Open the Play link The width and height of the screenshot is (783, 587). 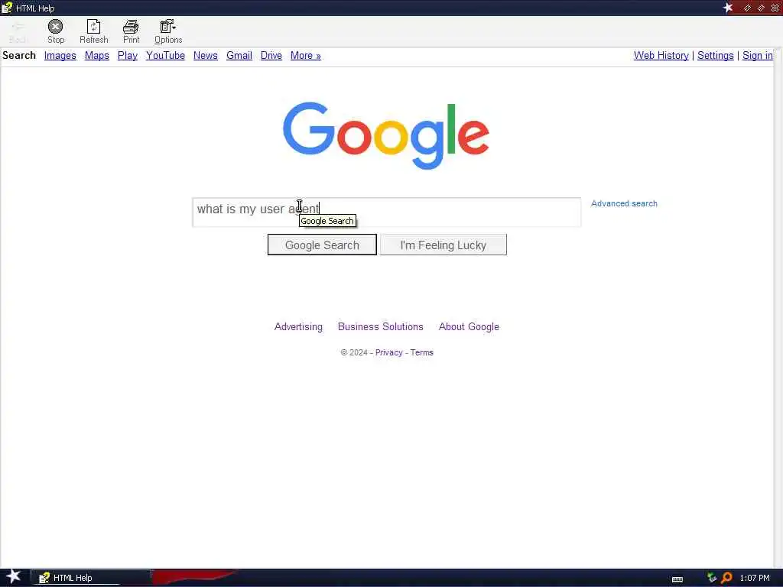(x=128, y=55)
